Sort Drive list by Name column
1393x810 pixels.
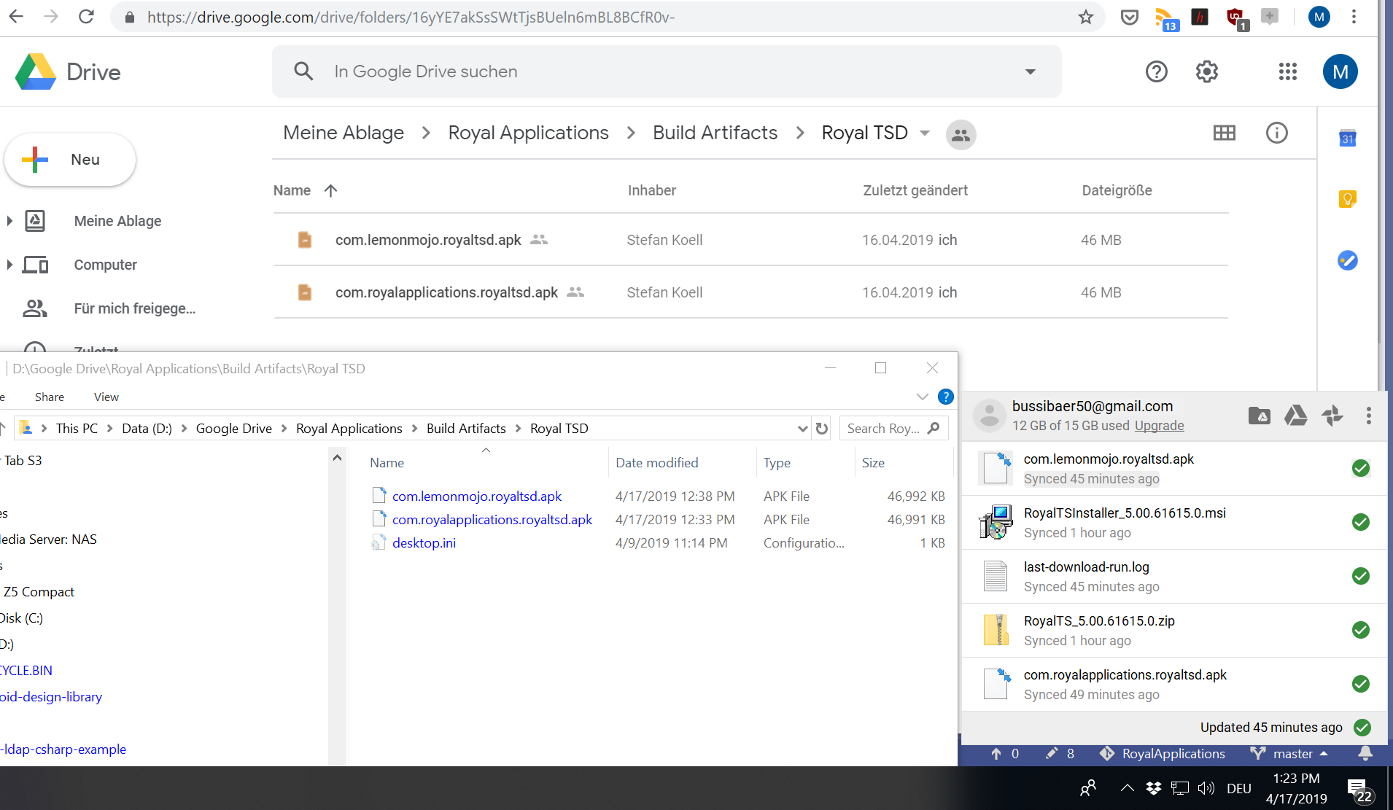click(292, 190)
